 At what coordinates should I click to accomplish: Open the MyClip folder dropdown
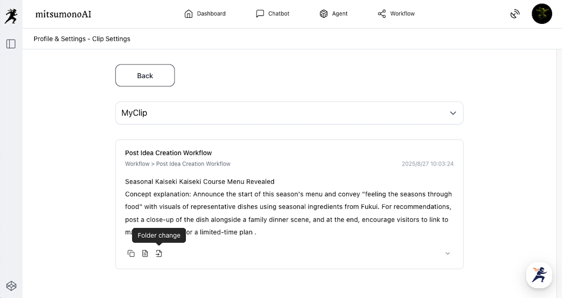pyautogui.click(x=289, y=113)
